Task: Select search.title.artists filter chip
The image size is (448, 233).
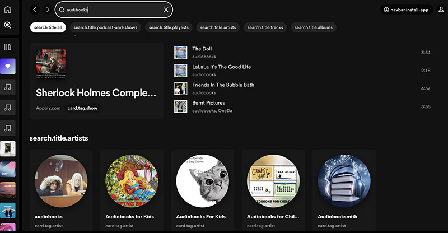Action: pyautogui.click(x=218, y=27)
